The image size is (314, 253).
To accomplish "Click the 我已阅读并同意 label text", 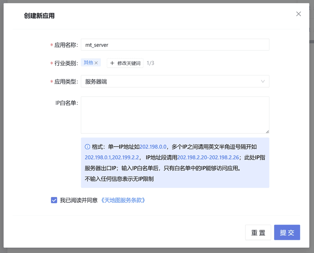I will (x=79, y=200).
